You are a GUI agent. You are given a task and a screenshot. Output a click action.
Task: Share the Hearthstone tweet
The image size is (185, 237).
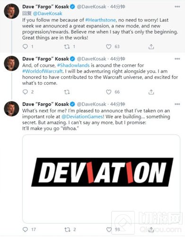pos(151,46)
